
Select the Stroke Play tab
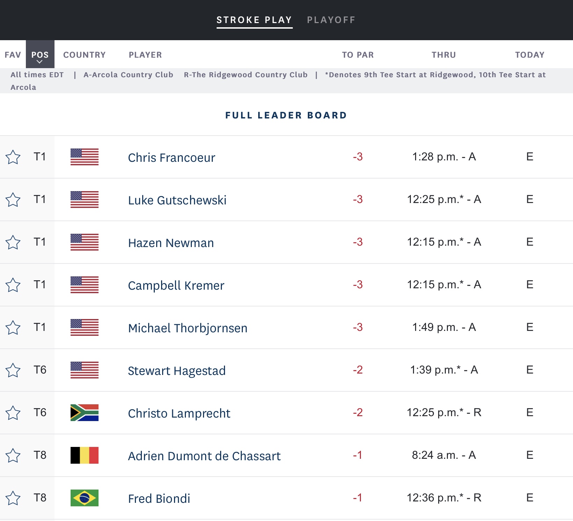(254, 20)
